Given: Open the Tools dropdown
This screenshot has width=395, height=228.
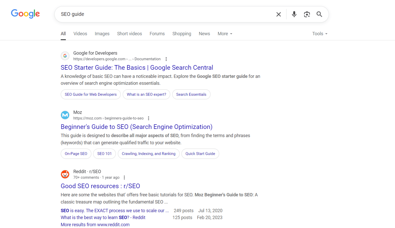Looking at the screenshot, I should coord(319,34).
